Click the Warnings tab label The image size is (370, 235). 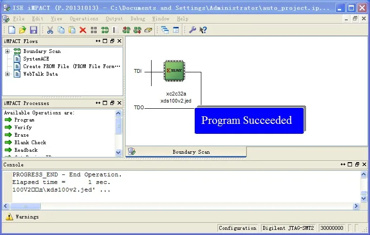click(x=27, y=217)
